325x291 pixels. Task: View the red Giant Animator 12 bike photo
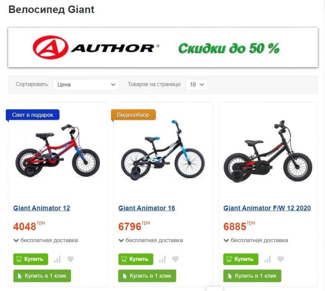pos(58,151)
